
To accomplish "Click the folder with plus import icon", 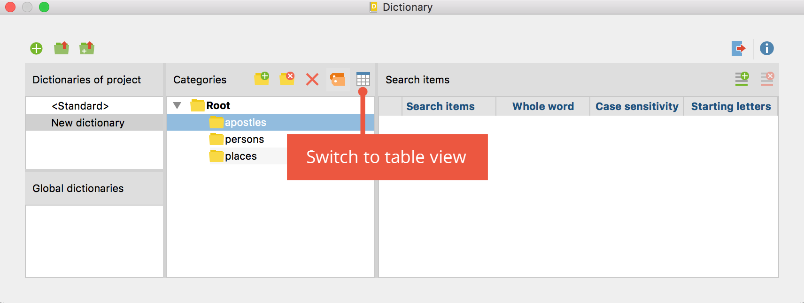I will pyautogui.click(x=87, y=48).
